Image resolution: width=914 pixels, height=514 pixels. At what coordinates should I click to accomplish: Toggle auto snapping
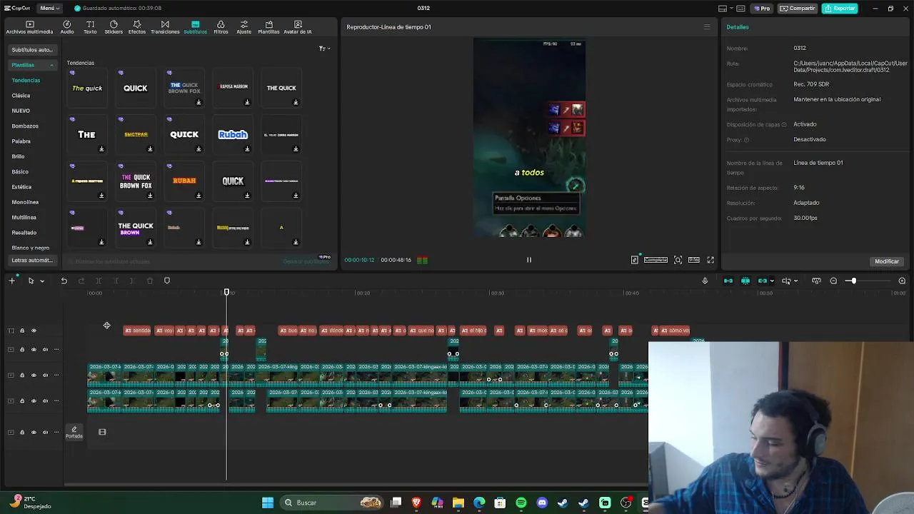tap(745, 281)
